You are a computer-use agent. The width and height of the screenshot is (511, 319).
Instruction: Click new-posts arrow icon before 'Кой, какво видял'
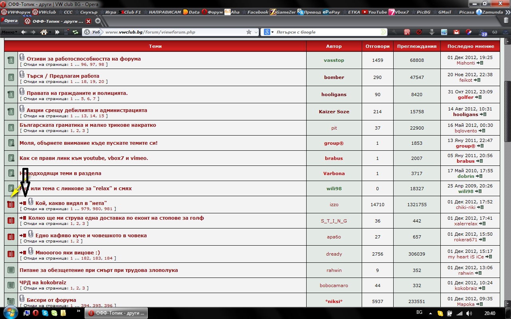point(23,203)
